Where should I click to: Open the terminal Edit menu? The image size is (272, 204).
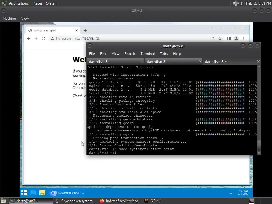[x=103, y=54]
